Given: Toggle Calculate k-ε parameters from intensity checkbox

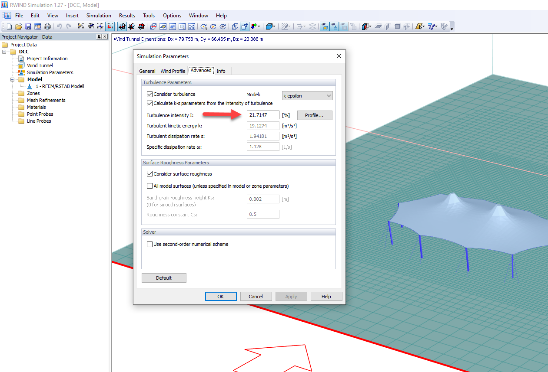Looking at the screenshot, I should click(x=150, y=103).
